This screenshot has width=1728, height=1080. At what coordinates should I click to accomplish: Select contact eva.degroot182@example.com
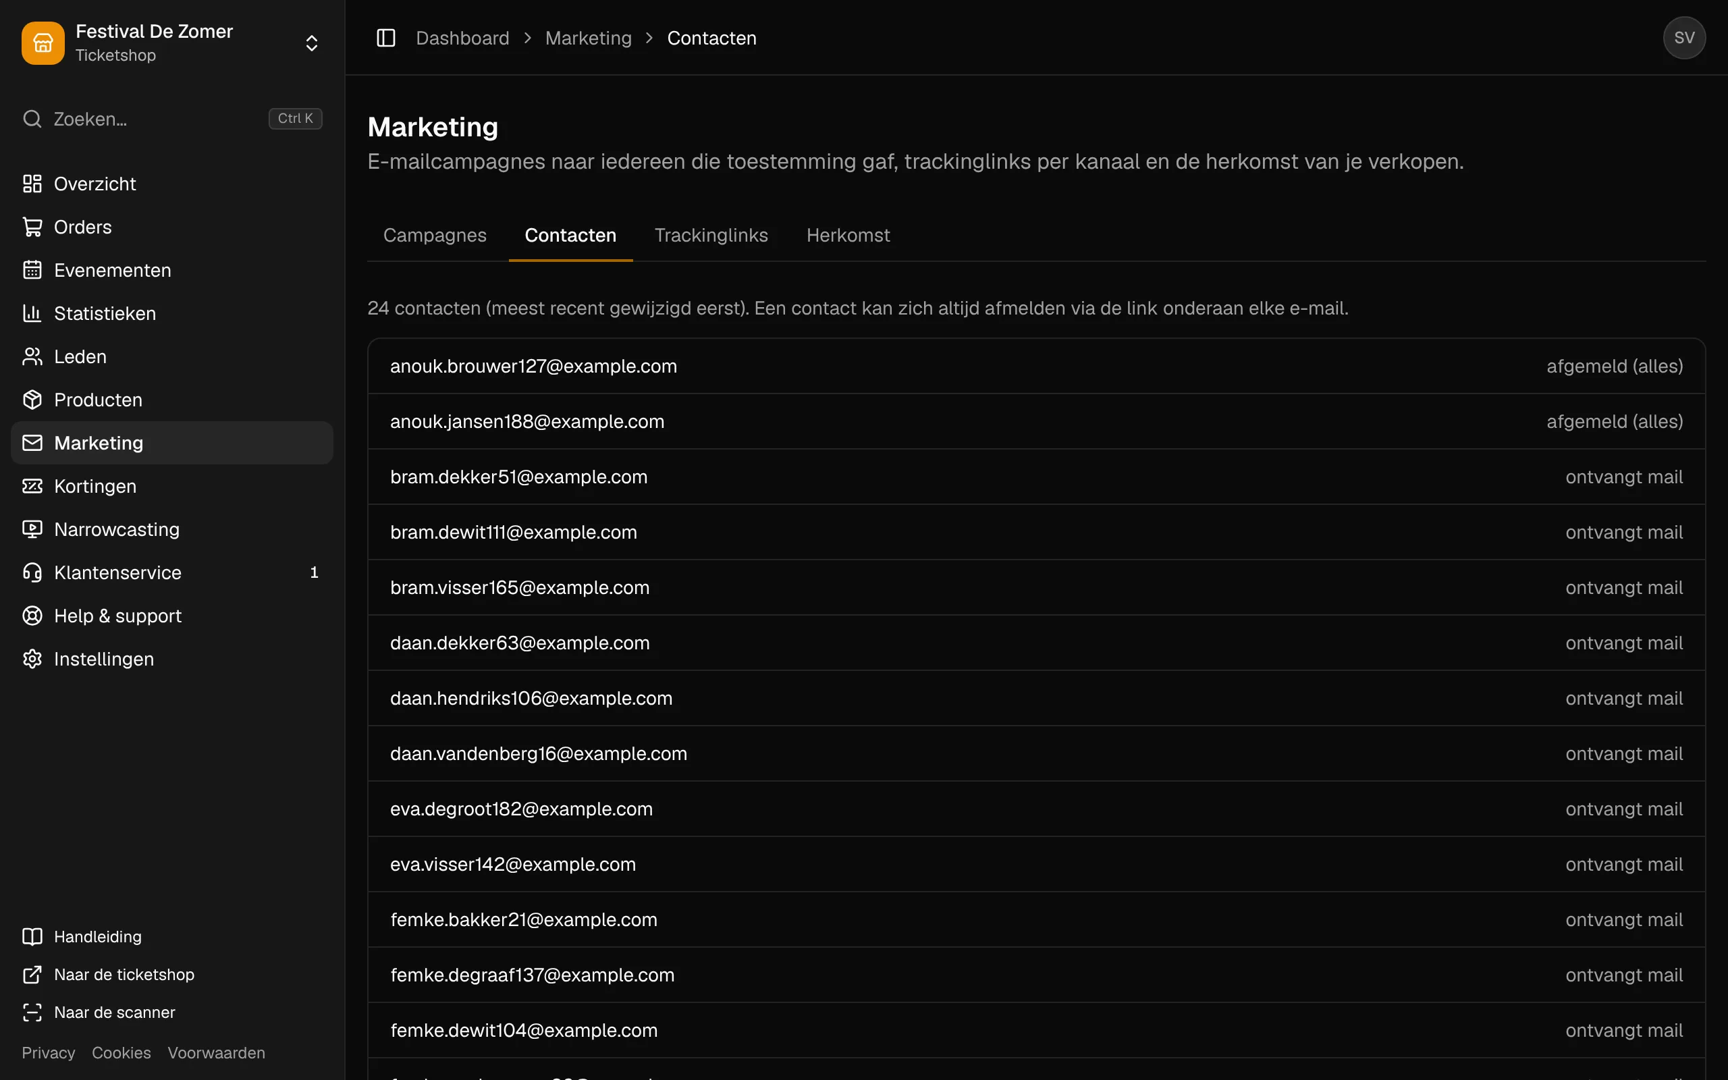(1037, 809)
